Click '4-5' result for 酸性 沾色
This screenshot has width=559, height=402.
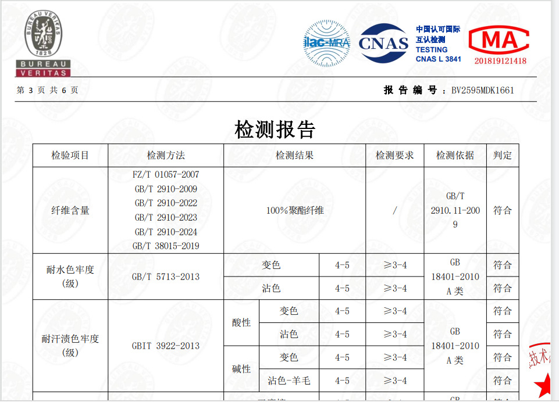point(342,335)
